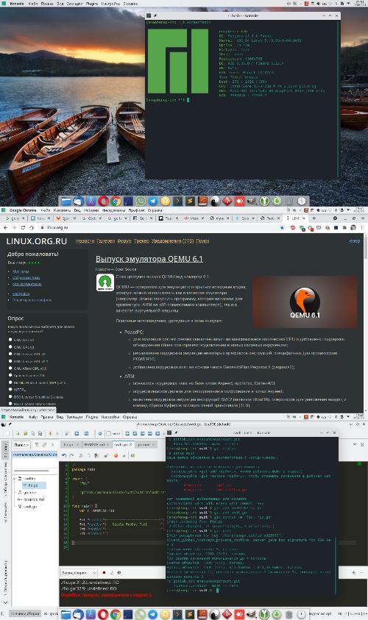Click the undo arrow in the editor toolbar

point(64,455)
